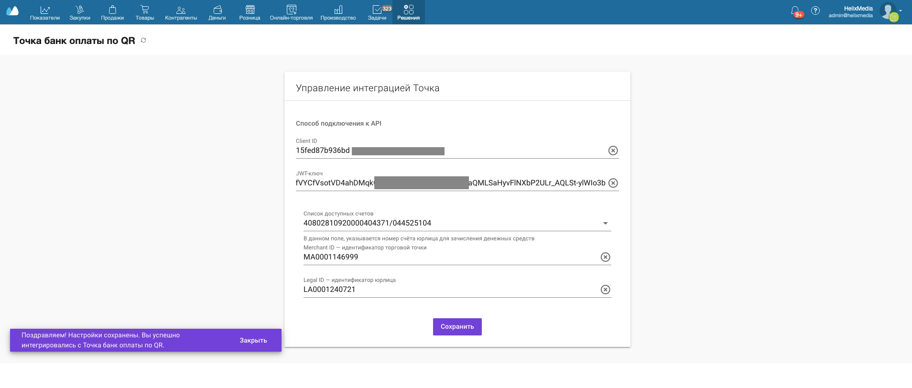912x388 pixels.
Task: Open the Решения section
Action: (x=409, y=12)
